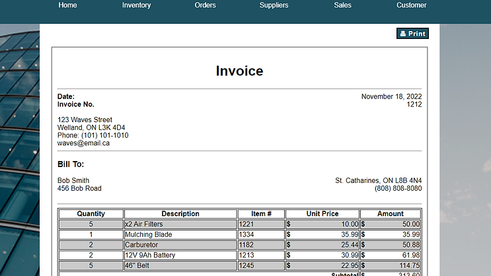
Task: Click the Description column header
Action: [x=180, y=214]
